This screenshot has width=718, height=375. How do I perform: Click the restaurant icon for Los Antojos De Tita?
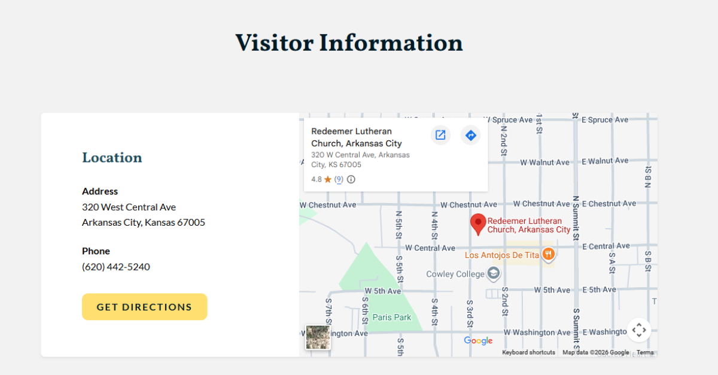pos(548,255)
